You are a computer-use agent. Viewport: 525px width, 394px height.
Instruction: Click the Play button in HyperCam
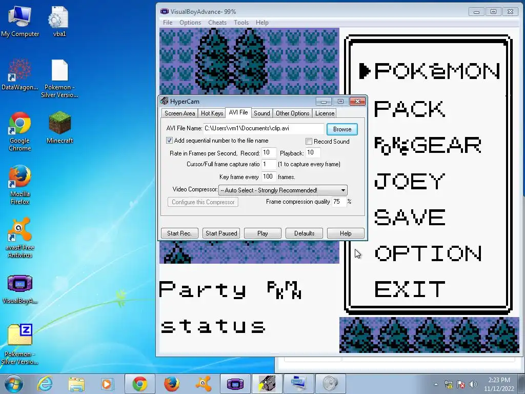click(x=262, y=233)
